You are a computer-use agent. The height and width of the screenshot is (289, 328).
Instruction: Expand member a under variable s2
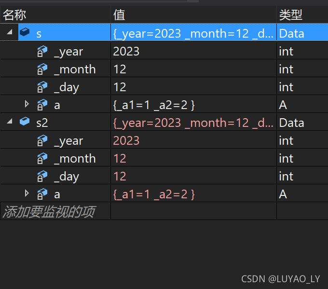pyautogui.click(x=27, y=193)
